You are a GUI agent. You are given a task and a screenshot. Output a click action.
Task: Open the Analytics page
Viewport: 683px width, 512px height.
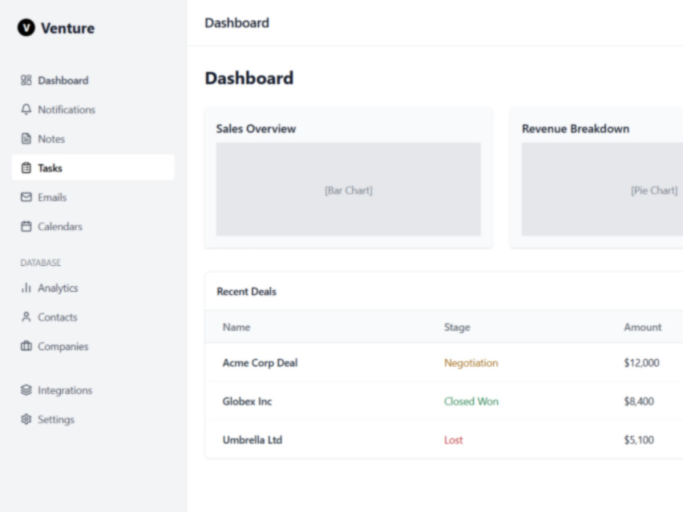tap(93, 288)
